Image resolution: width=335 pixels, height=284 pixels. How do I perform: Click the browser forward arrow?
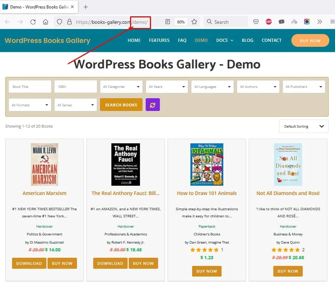(x=20, y=22)
